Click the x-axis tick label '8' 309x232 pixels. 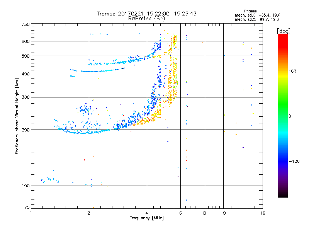(x=205, y=213)
